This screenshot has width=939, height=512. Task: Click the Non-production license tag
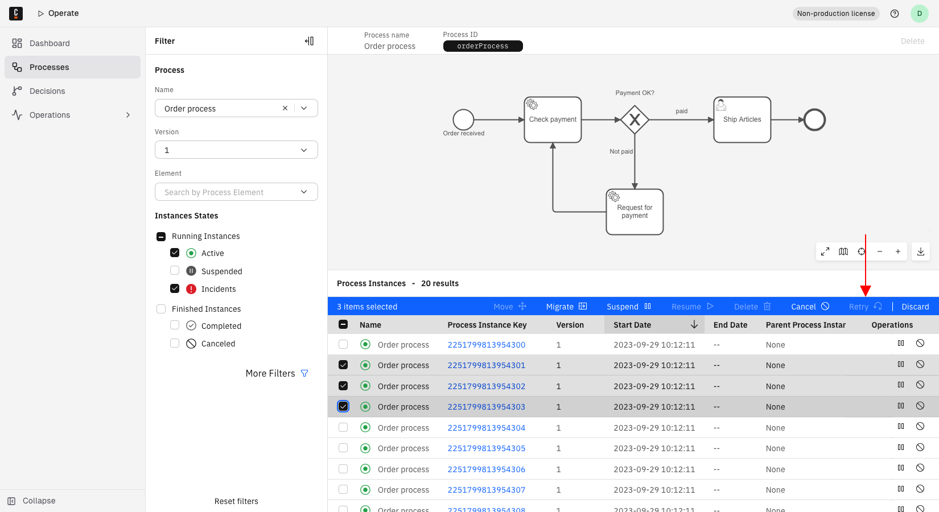[836, 14]
